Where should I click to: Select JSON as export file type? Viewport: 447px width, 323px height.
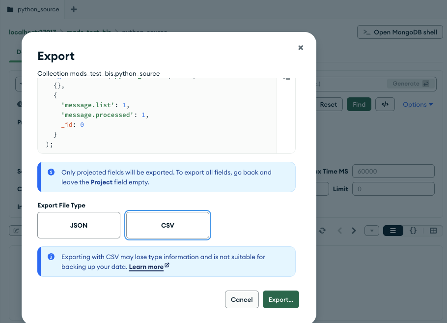(79, 225)
